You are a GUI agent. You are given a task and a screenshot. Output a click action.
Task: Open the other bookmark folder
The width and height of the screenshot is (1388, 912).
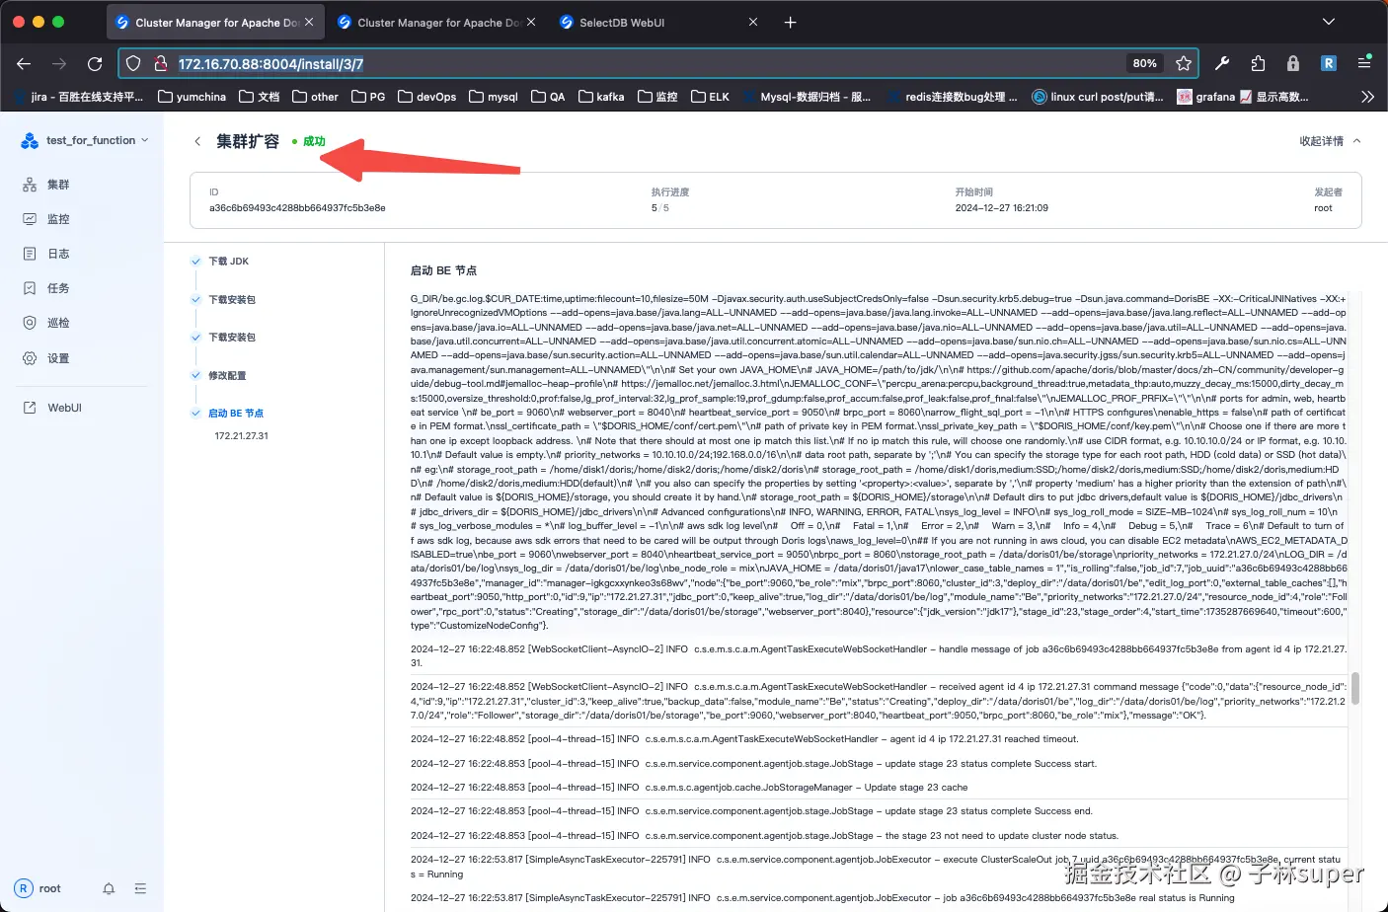click(316, 97)
